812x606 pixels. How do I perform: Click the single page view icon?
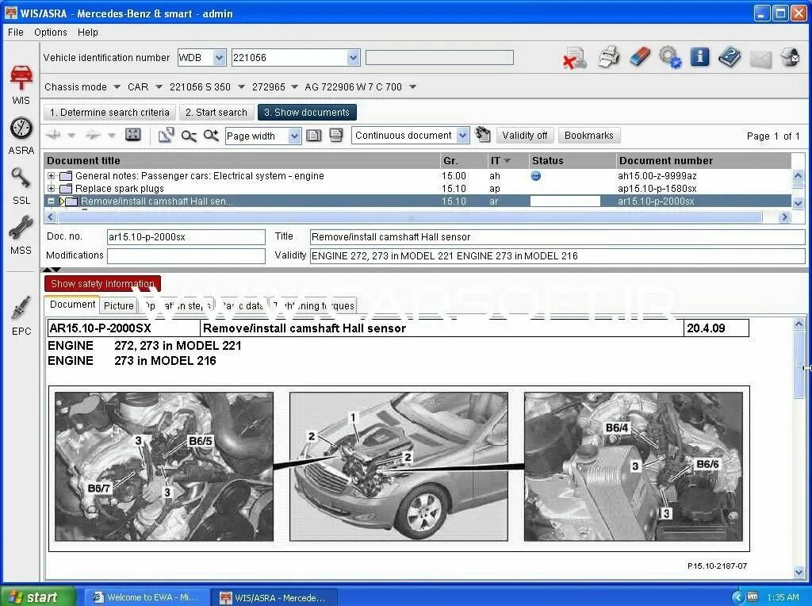pos(313,136)
